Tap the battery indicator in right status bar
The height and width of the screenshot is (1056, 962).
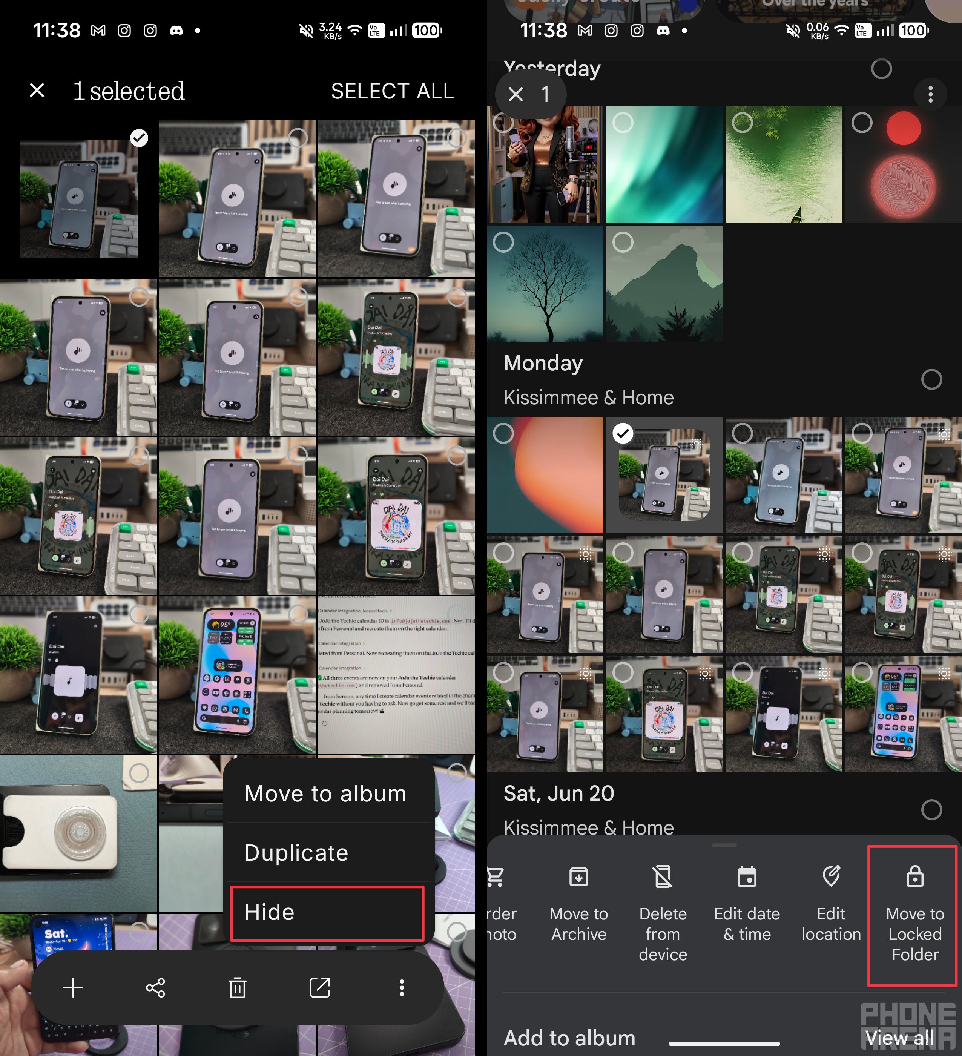pos(914,31)
